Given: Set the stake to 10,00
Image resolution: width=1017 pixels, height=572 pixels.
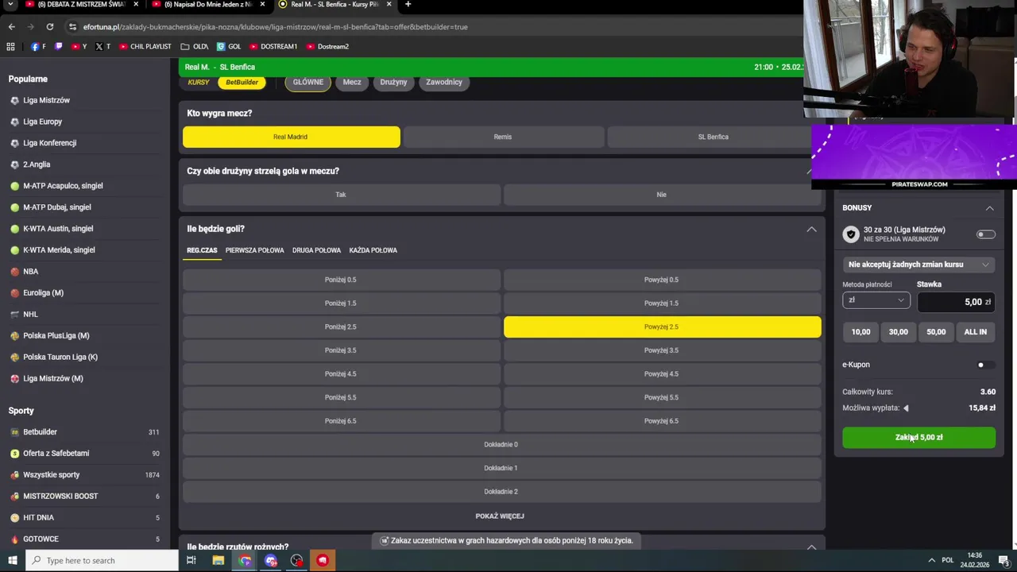Looking at the screenshot, I should pos(860,332).
